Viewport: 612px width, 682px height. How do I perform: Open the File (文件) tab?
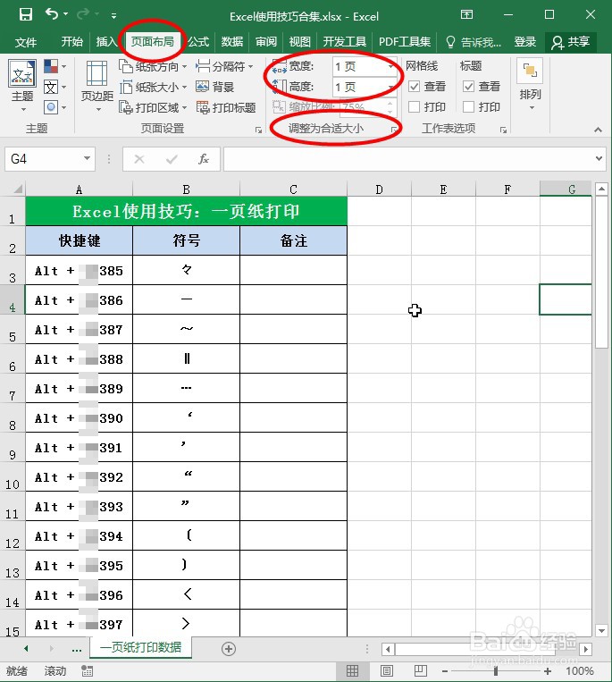26,42
